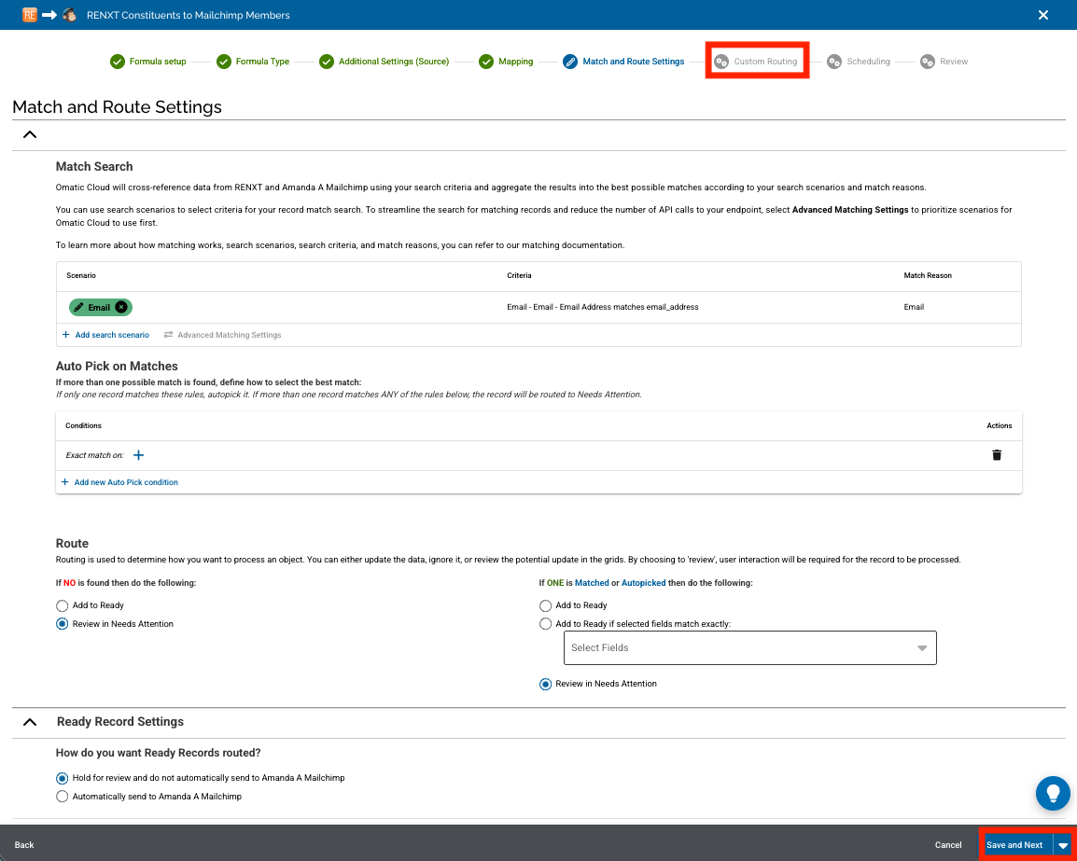Click the Matched link in route heading

592,583
